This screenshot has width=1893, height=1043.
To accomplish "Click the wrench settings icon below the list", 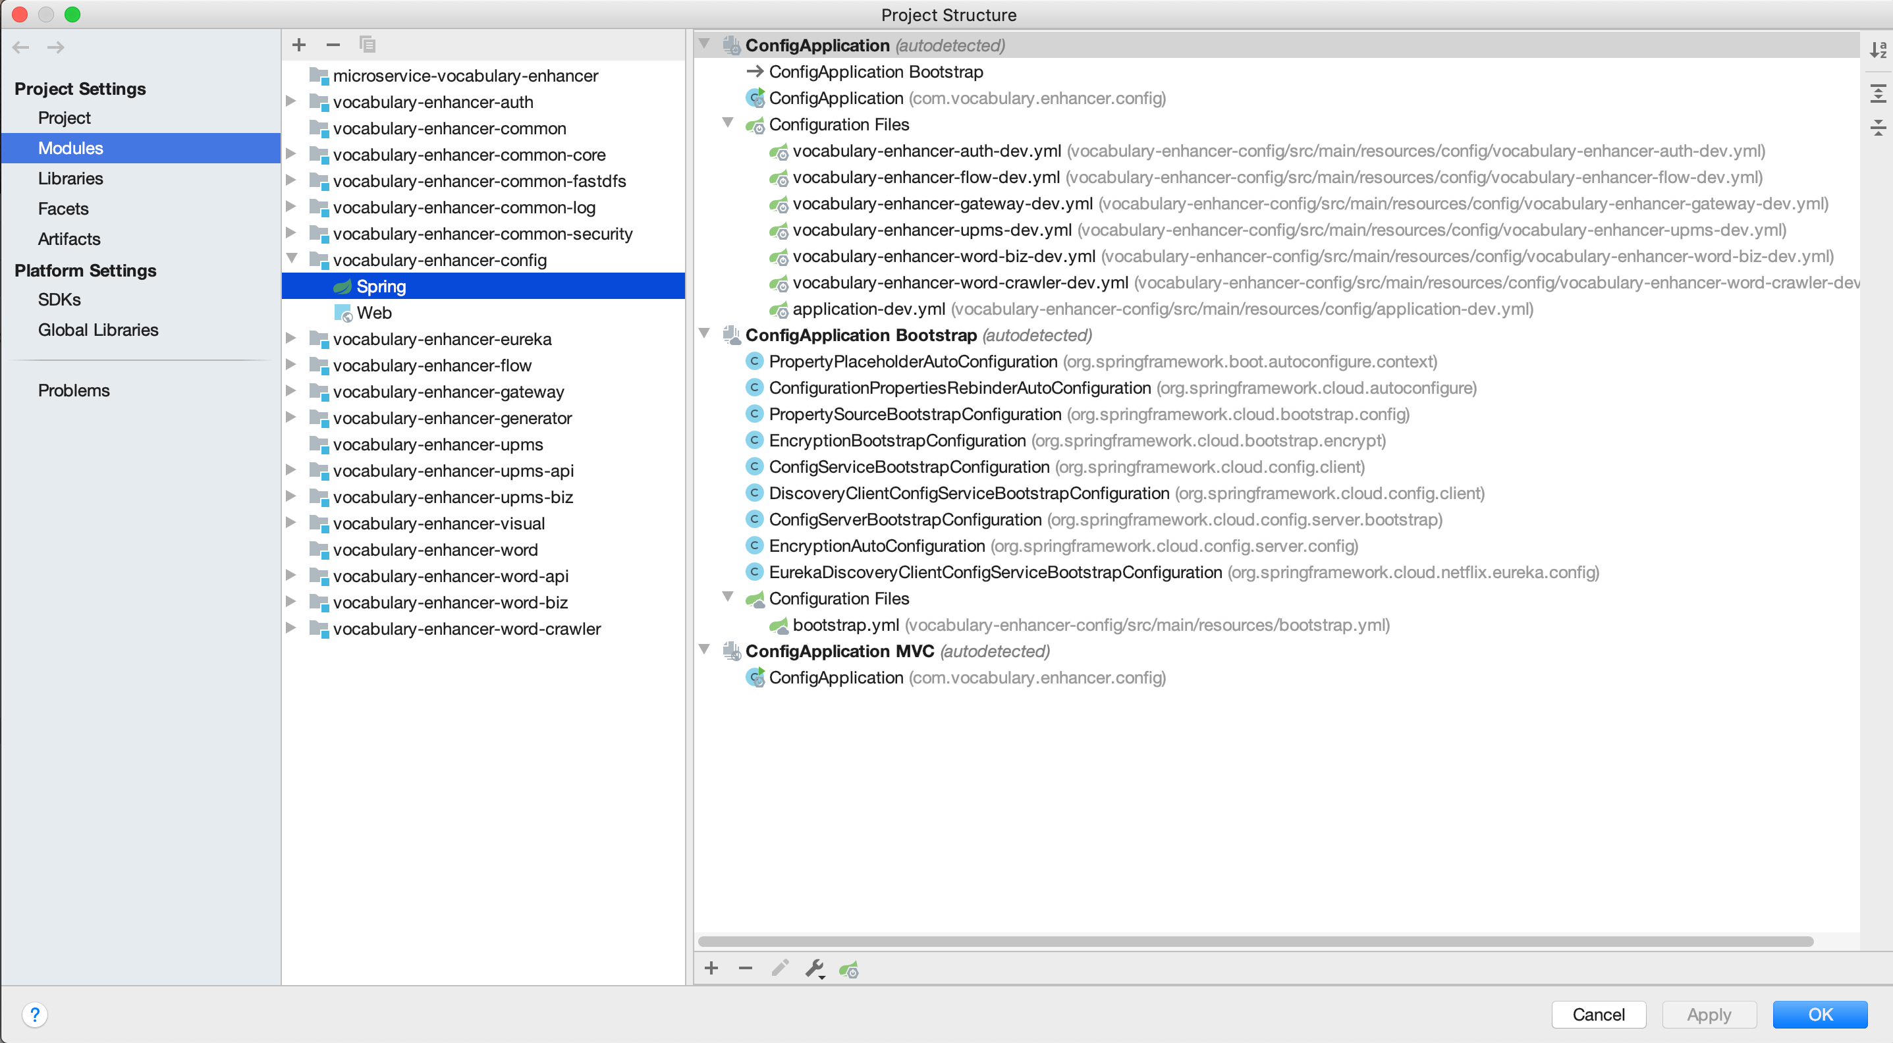I will point(814,969).
